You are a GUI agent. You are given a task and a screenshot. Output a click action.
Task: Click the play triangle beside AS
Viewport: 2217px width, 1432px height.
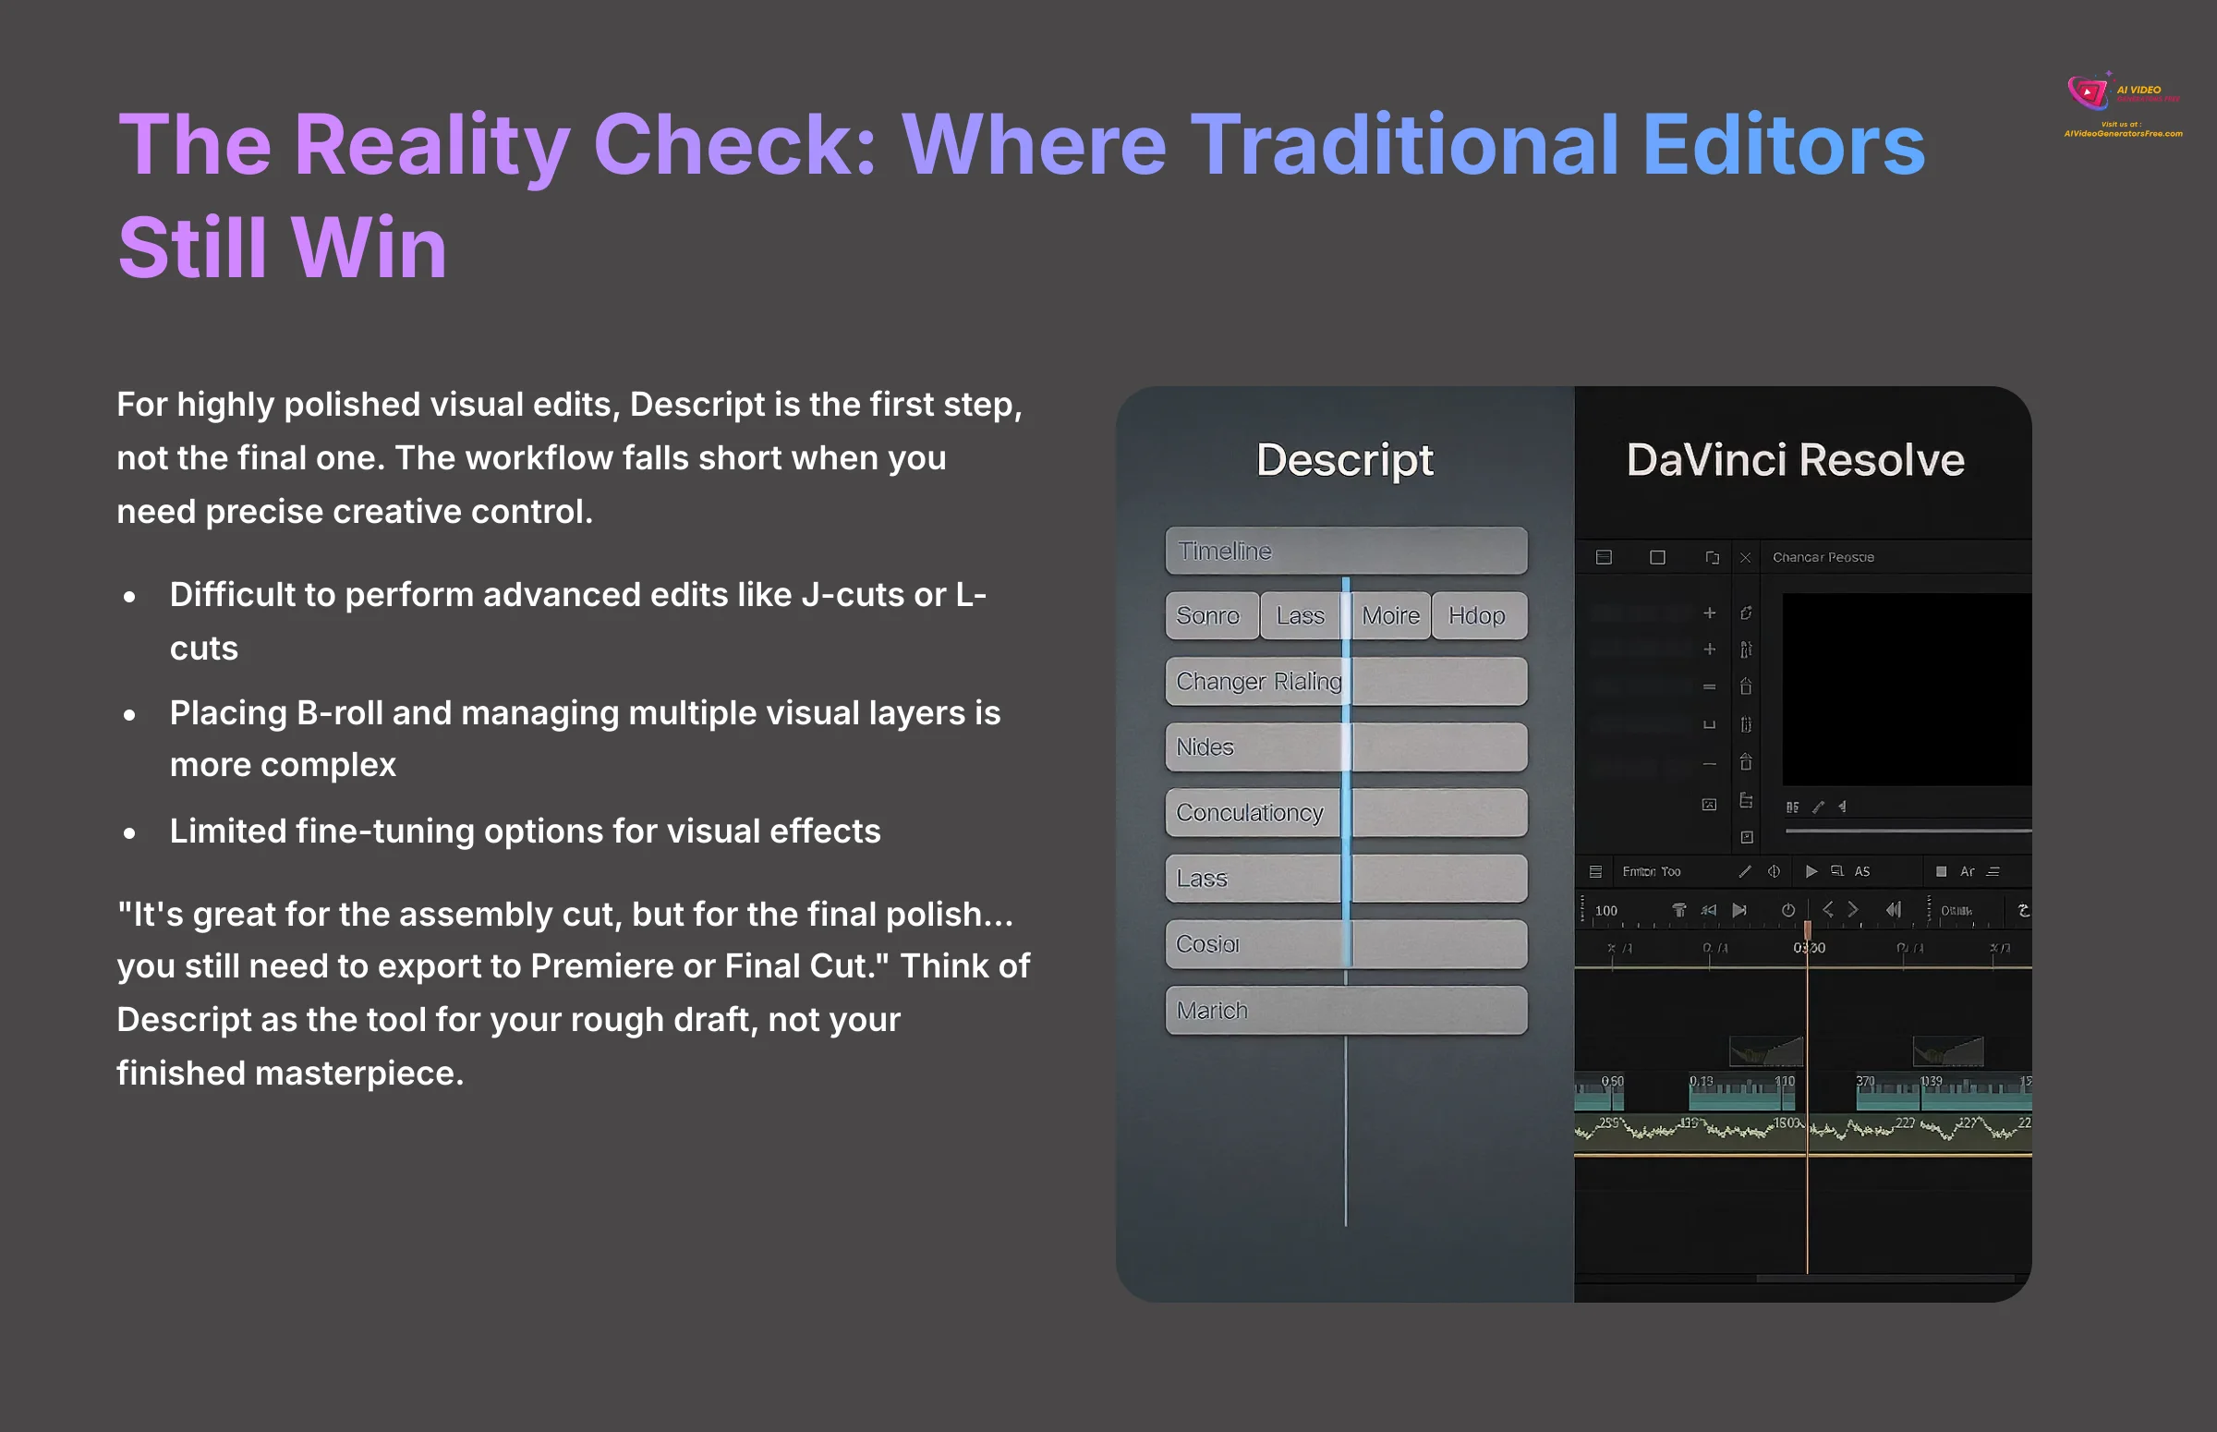(1810, 871)
